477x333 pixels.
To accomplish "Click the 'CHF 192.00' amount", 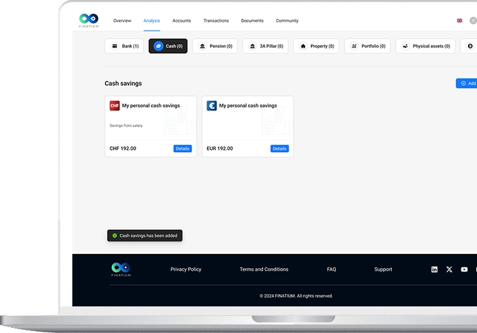I will tap(123, 148).
